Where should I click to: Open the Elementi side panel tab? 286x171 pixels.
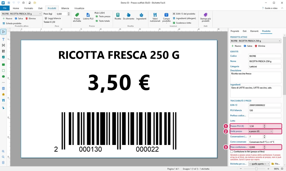254,31
